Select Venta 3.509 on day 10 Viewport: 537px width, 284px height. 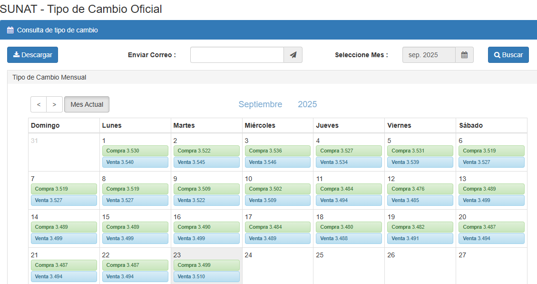pyautogui.click(x=278, y=200)
